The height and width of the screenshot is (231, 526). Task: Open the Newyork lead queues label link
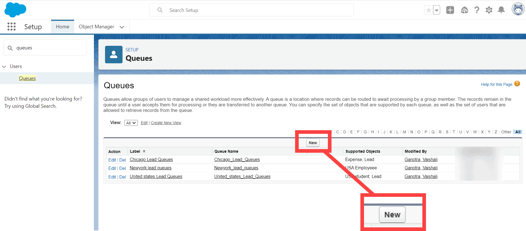point(151,168)
